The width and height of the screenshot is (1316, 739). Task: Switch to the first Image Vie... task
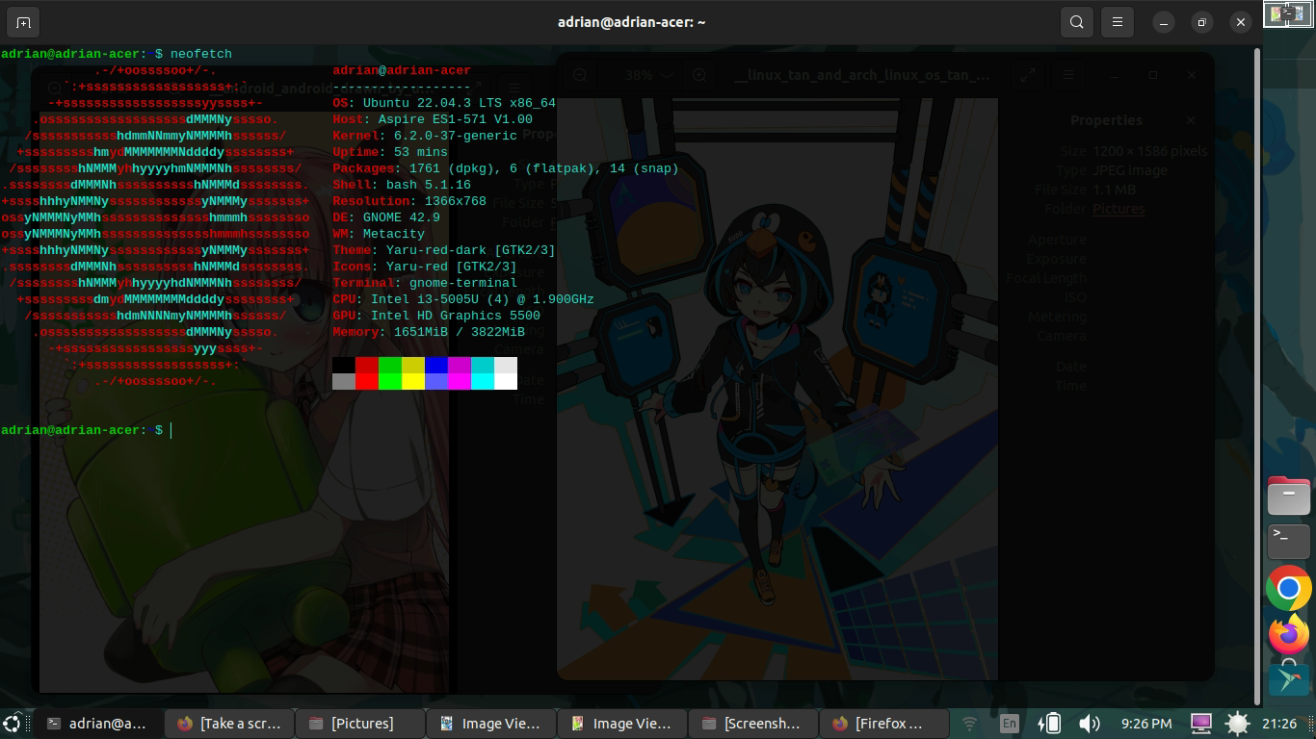pyautogui.click(x=490, y=723)
